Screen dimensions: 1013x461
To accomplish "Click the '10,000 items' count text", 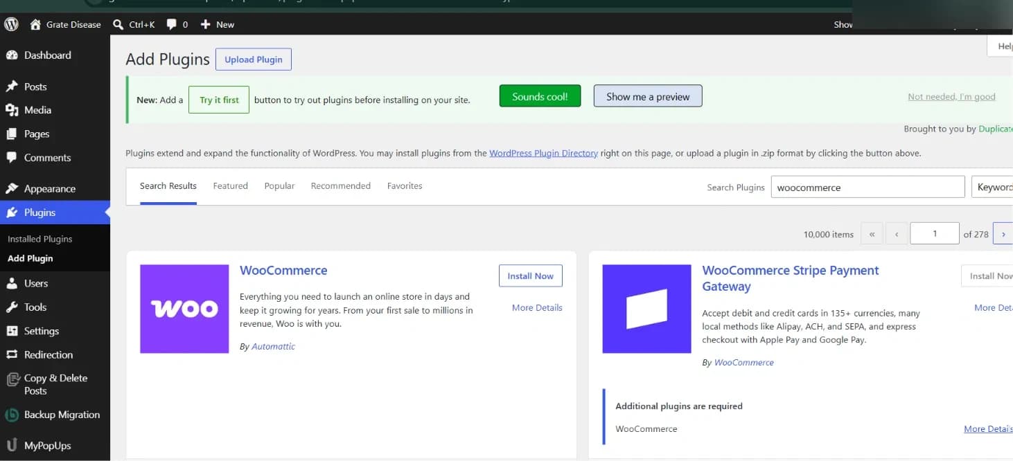I will coord(829,235).
